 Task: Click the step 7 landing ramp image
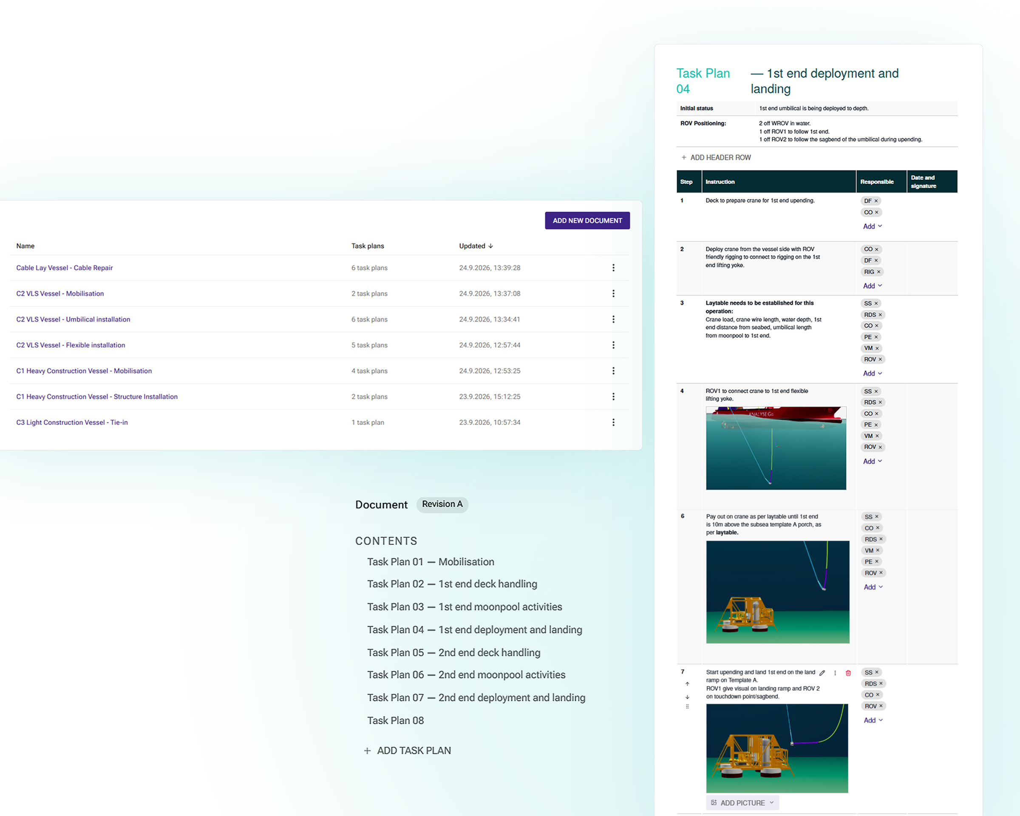pyautogui.click(x=777, y=748)
